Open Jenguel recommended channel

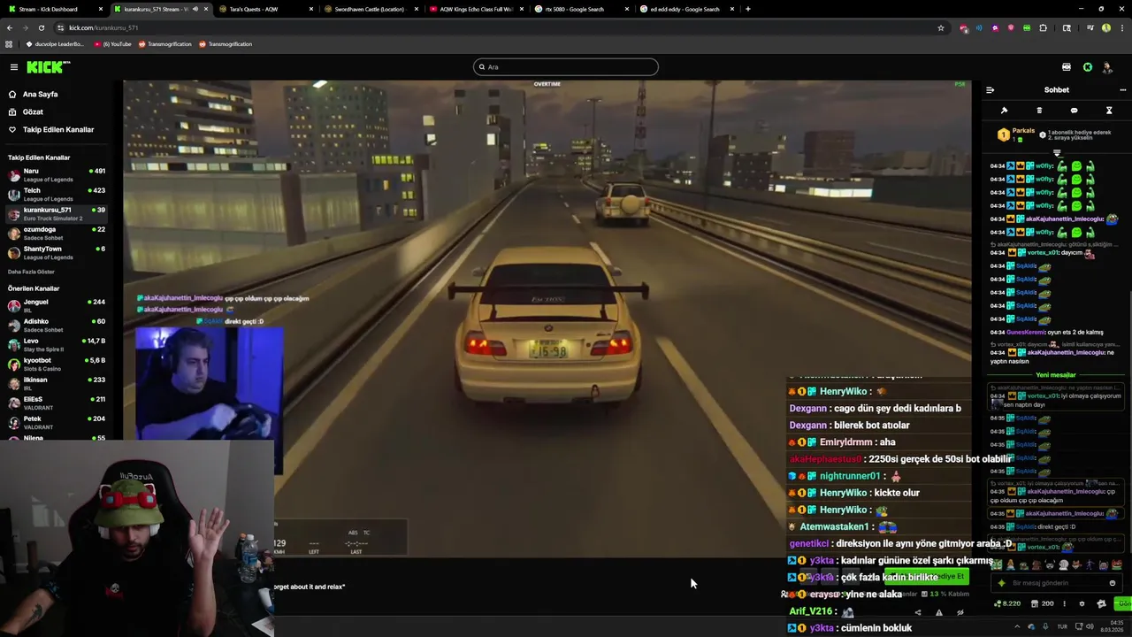point(57,305)
